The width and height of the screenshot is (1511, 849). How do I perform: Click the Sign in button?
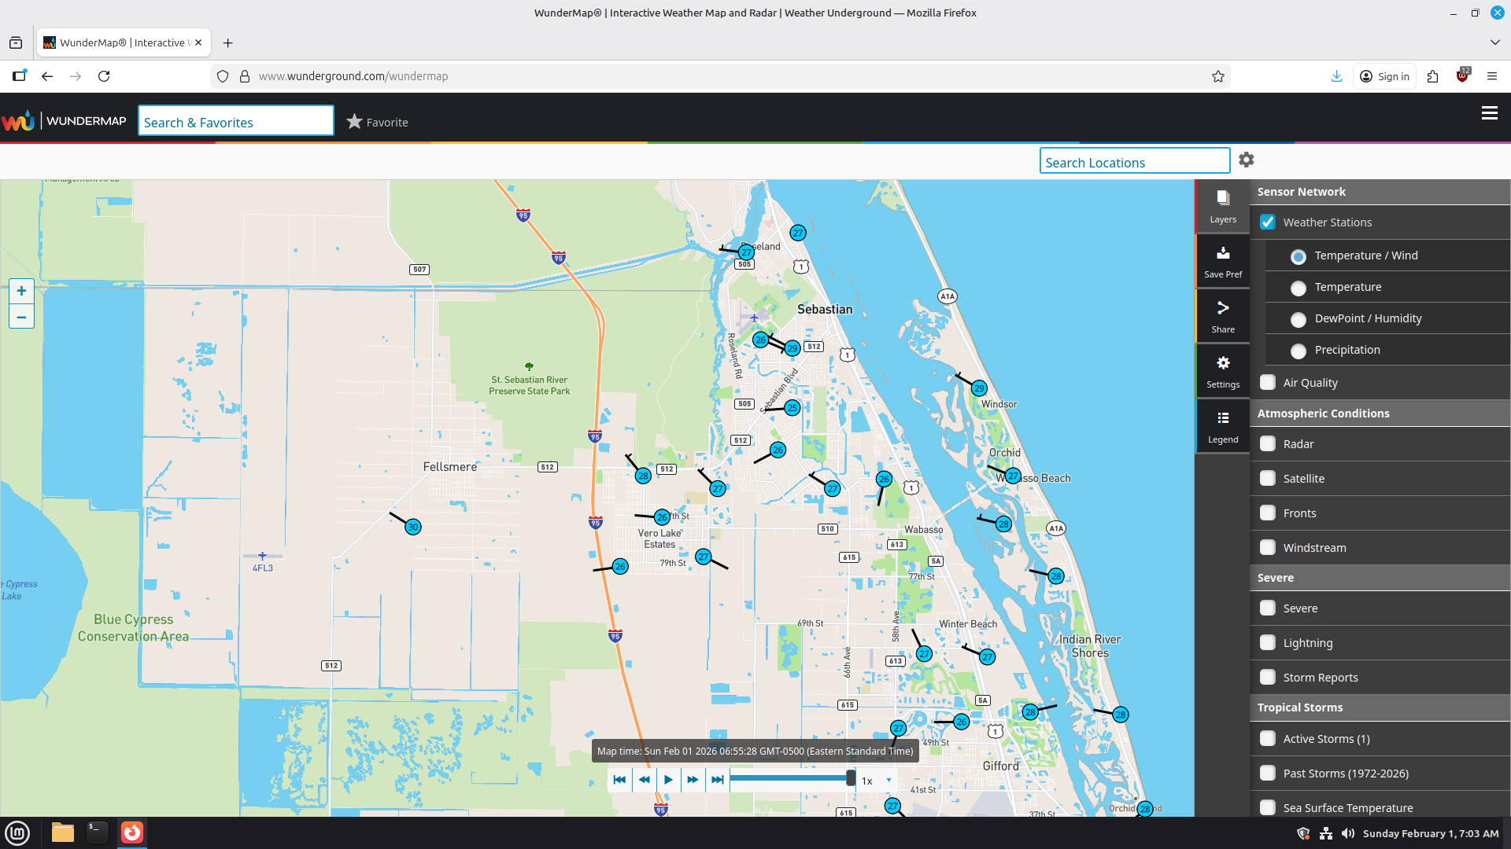[x=1384, y=76]
